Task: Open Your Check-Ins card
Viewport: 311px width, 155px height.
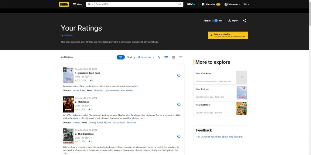Action: [220, 77]
